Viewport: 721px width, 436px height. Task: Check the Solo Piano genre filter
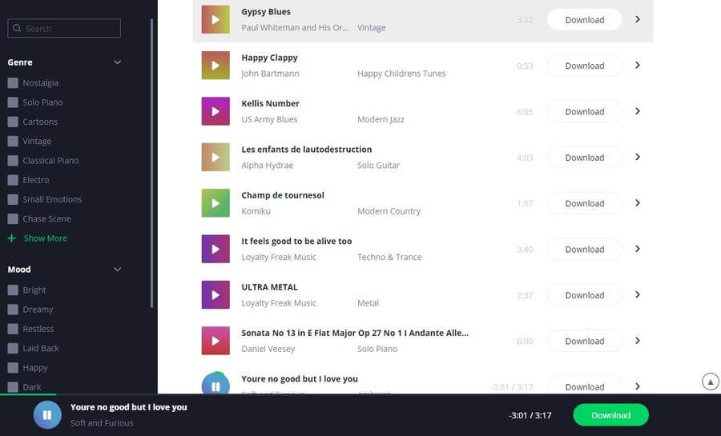tap(13, 102)
